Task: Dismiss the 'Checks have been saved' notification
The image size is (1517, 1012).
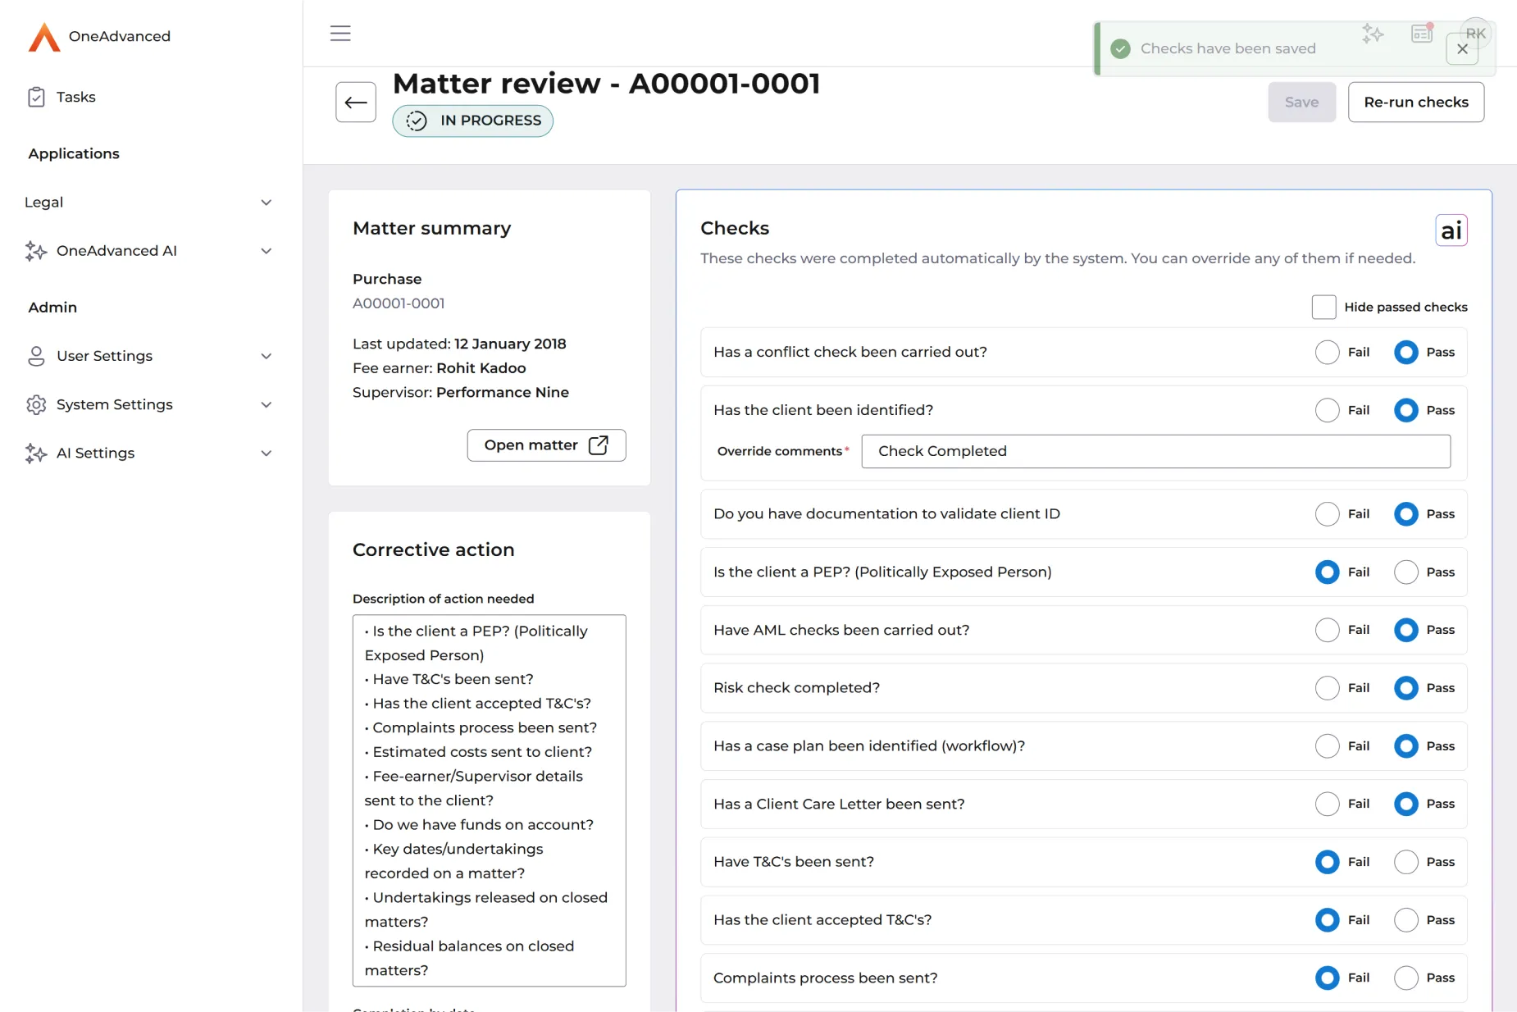Action: (1462, 49)
